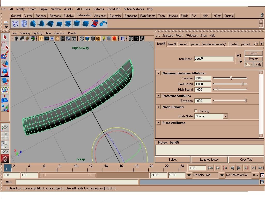Enable use all lights lightbulb icon
The width and height of the screenshot is (265, 199).
(104, 39)
